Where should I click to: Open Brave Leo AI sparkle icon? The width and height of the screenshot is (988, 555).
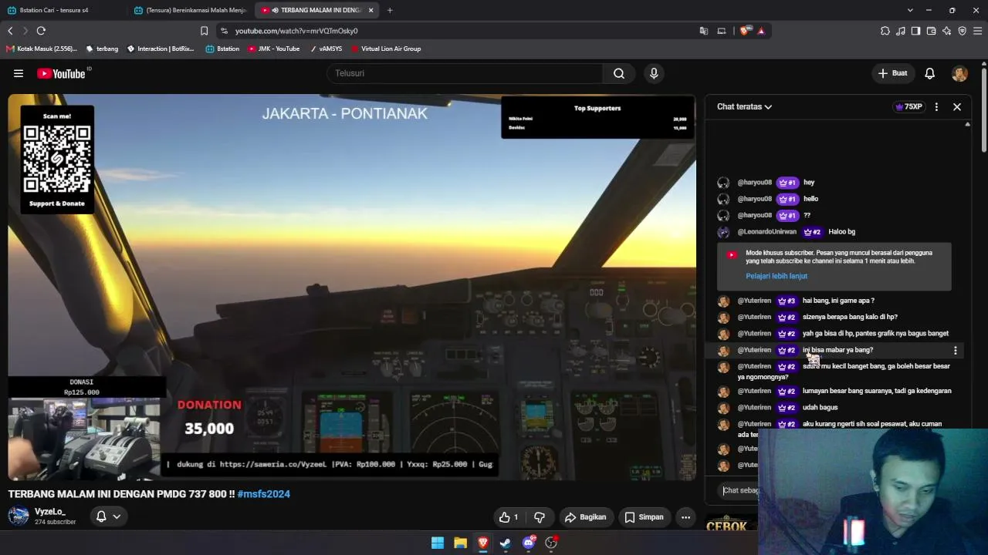tap(947, 31)
